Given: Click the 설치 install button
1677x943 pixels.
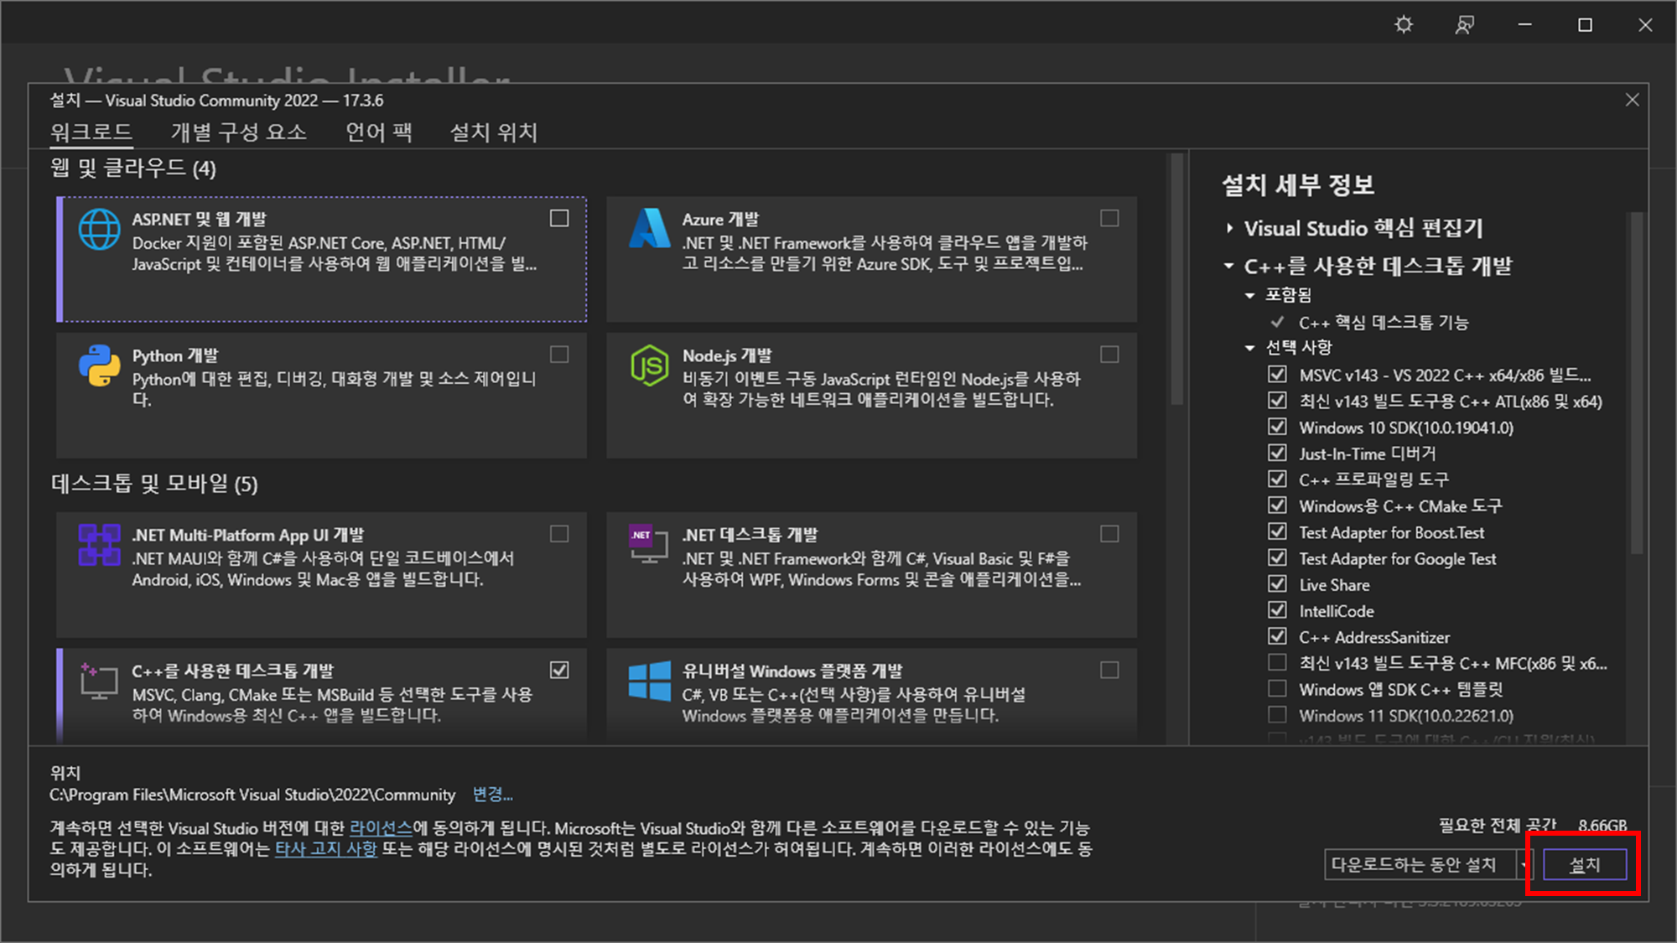Looking at the screenshot, I should point(1584,864).
